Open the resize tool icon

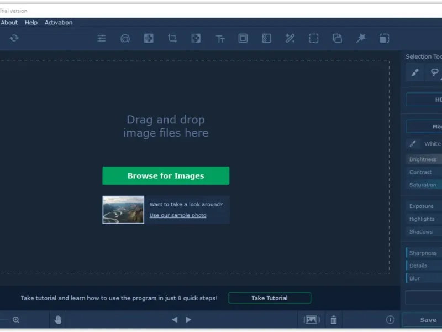pos(384,38)
